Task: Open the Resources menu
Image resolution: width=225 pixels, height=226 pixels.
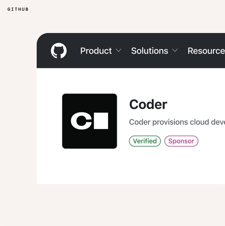Action: click(206, 51)
